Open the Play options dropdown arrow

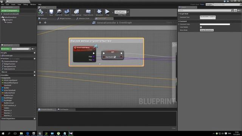[113, 12]
